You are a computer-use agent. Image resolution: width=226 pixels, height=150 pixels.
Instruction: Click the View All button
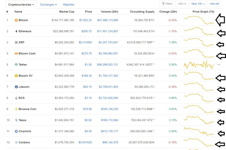click(x=214, y=4)
